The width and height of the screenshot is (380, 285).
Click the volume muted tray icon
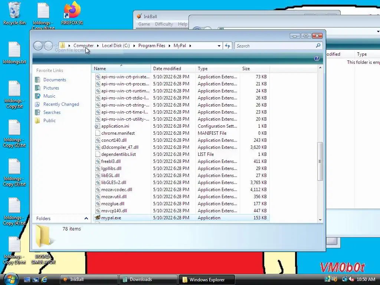pos(351,279)
